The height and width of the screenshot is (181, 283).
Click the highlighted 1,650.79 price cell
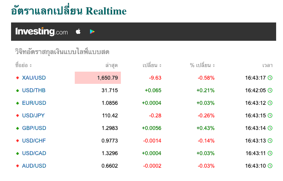98,78
